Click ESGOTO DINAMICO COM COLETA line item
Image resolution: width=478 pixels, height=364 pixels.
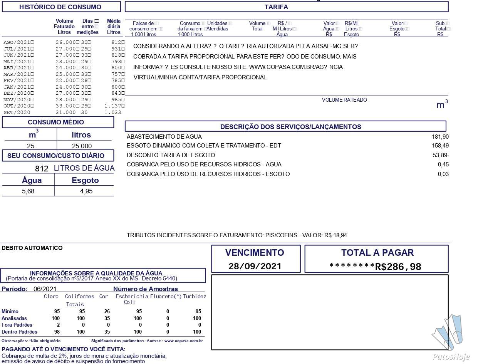[x=287, y=146]
